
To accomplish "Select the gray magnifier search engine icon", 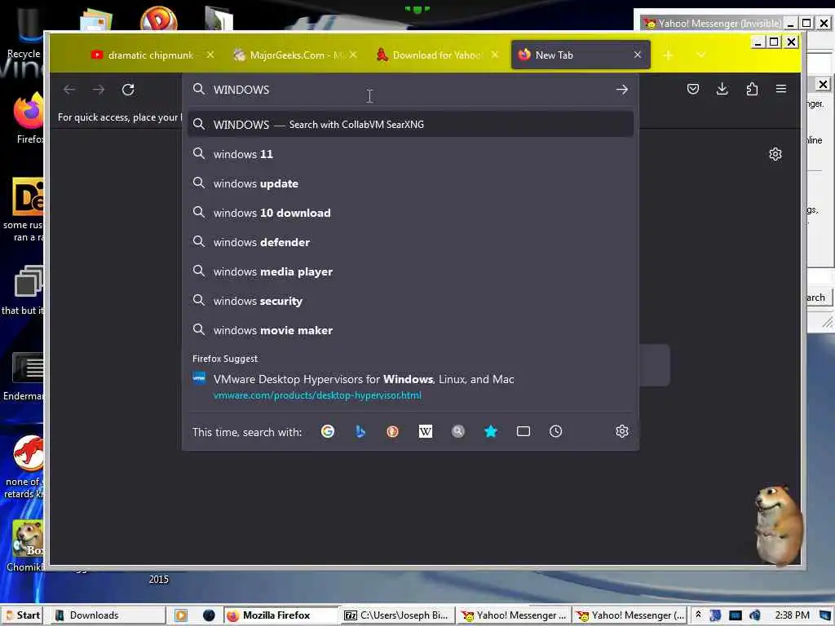I will (458, 431).
